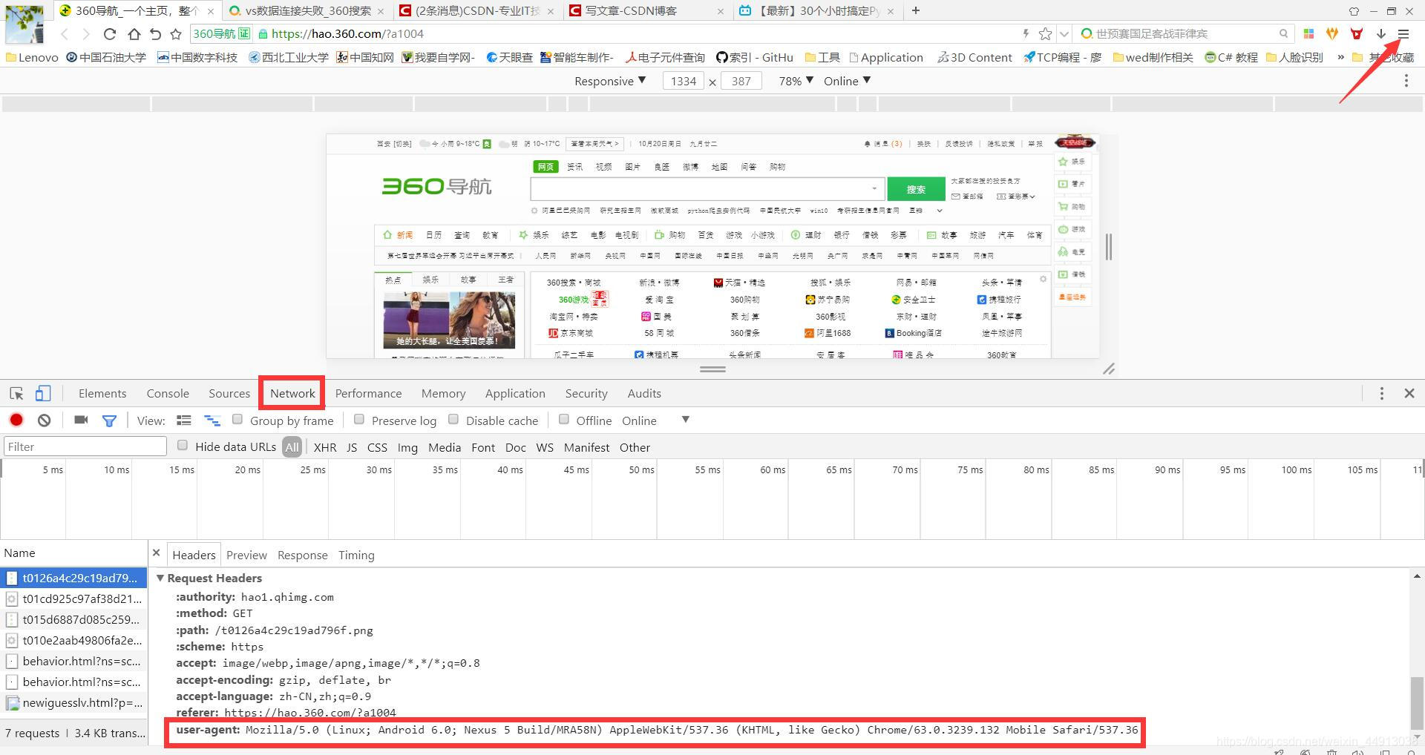1425x755 pixels.
Task: Click the emulated viewport corner diagonal handle
Action: pos(1109,369)
